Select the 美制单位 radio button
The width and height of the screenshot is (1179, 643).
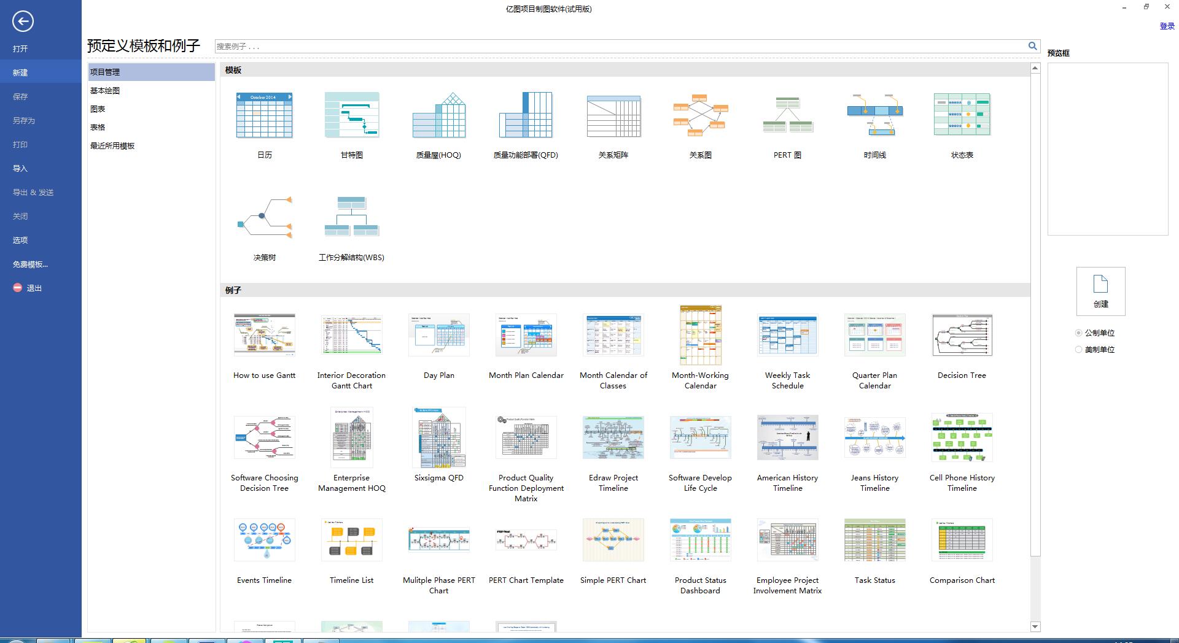tap(1078, 350)
